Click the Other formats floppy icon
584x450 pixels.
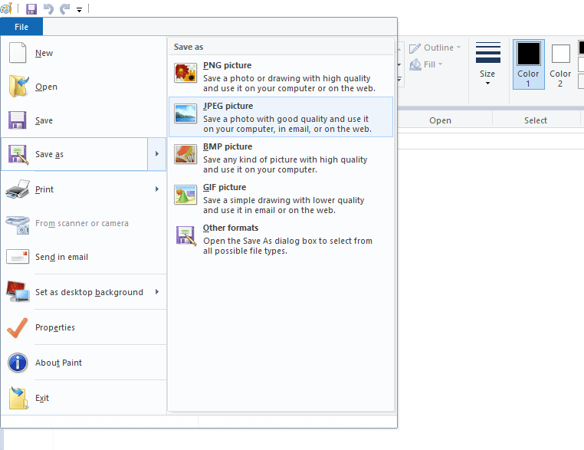(x=185, y=236)
